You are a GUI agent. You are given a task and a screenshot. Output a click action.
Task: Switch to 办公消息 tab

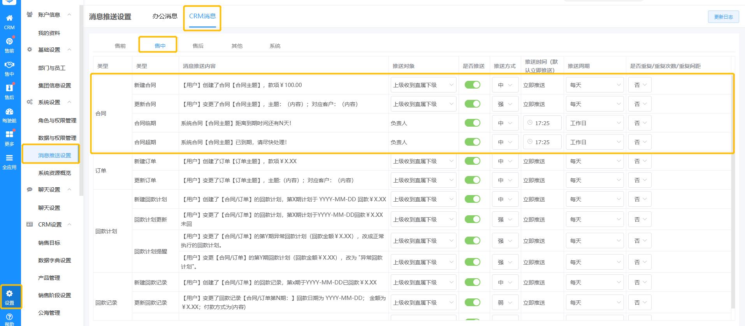pos(165,16)
